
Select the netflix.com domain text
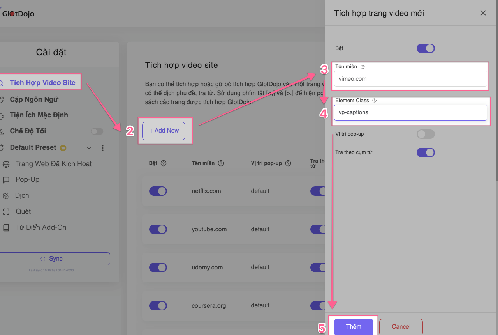(x=206, y=191)
